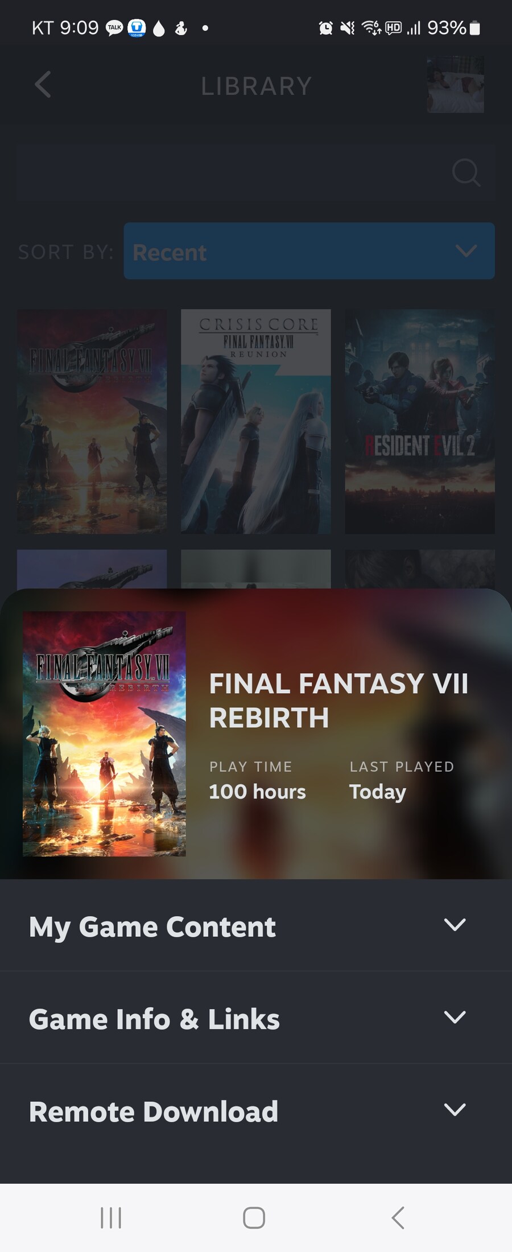Tap the Android recent apps icon

pos(111,1218)
